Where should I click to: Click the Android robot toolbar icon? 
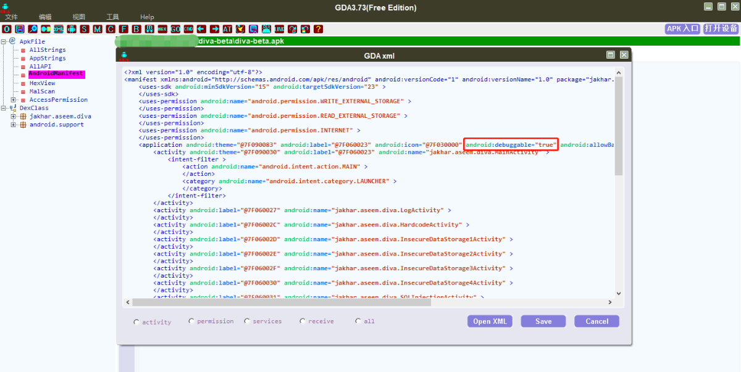72,29
